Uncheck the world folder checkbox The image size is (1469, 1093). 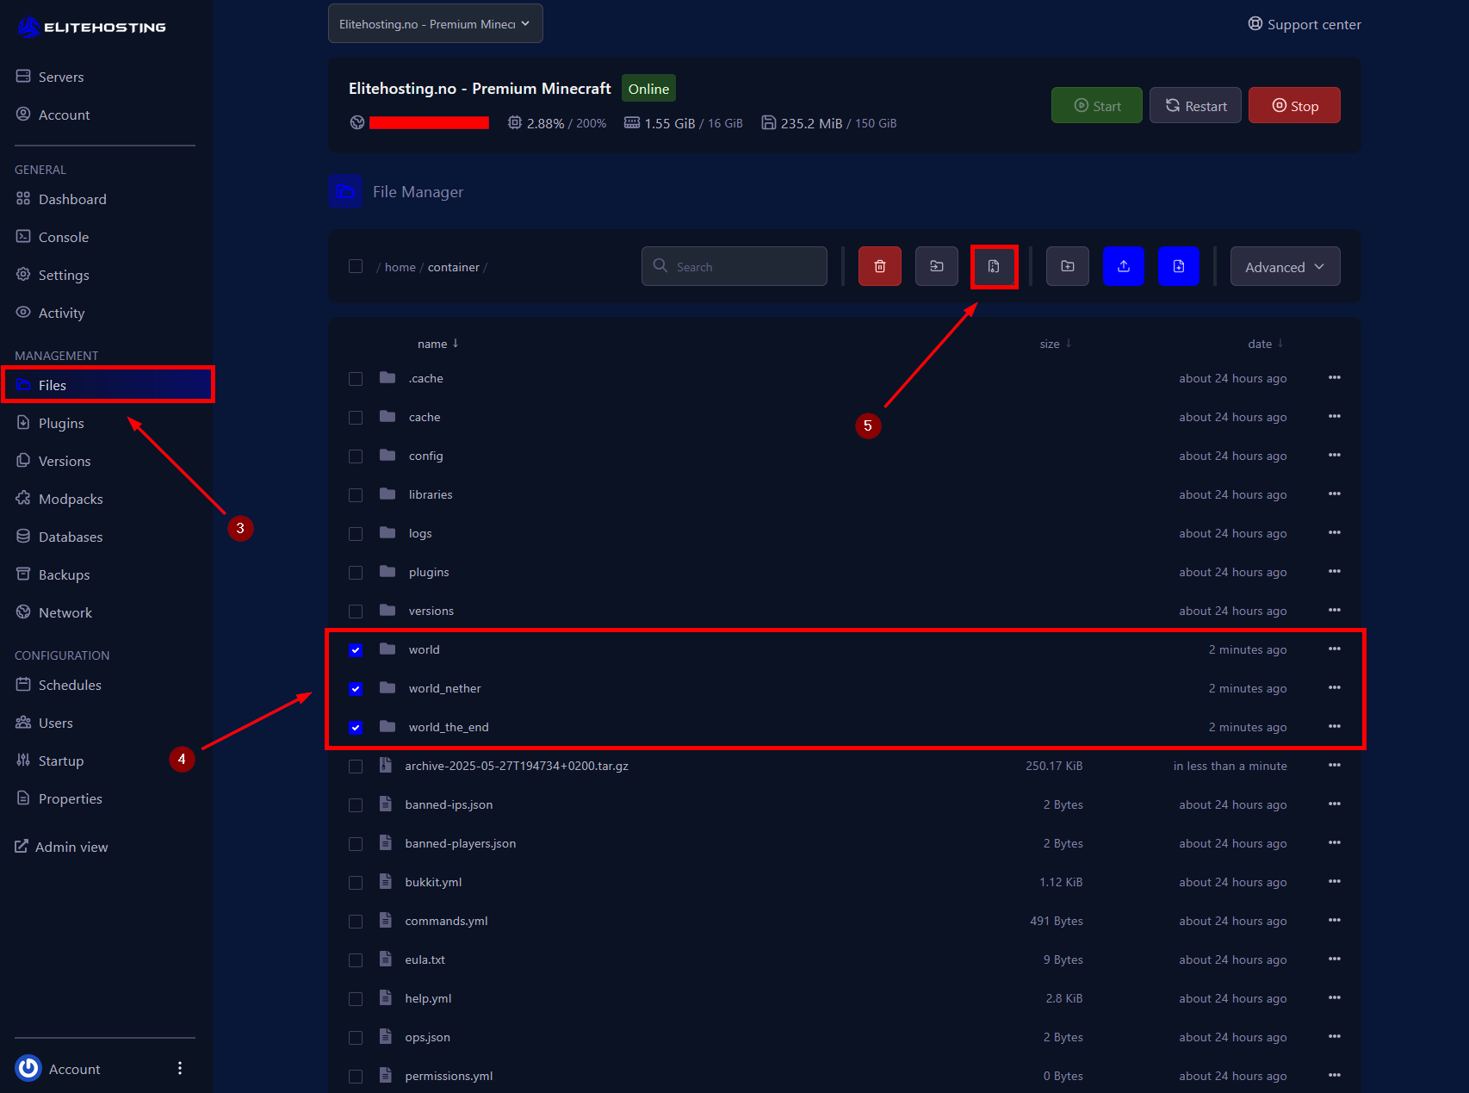click(356, 650)
